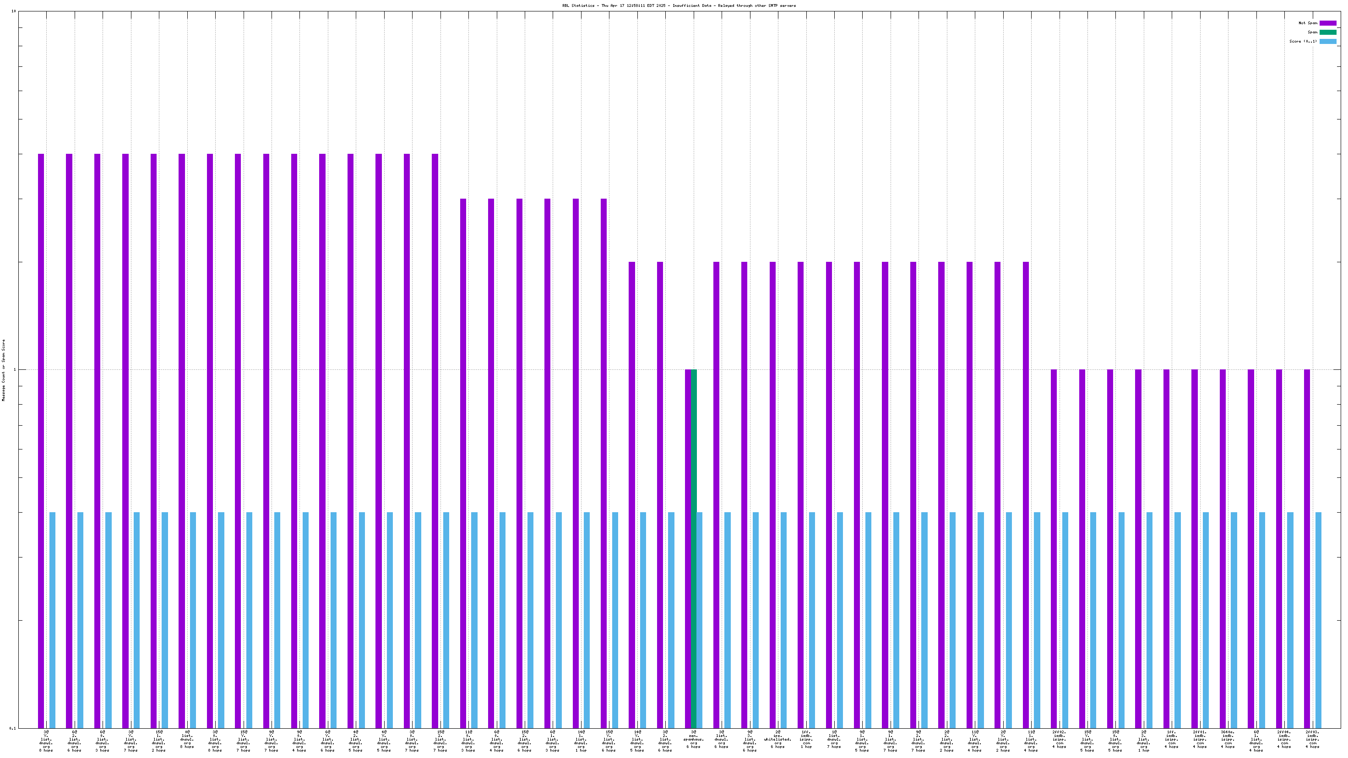Click the 2ff01.iadb.isipp.com x-axis label

pyautogui.click(x=1199, y=741)
